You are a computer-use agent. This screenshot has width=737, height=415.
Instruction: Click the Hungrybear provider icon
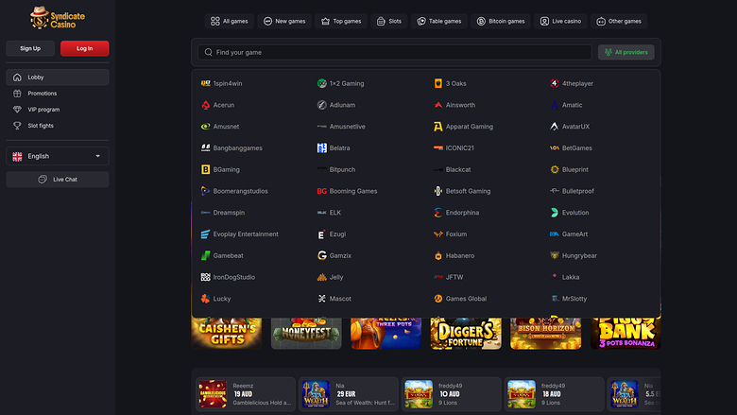coord(555,255)
